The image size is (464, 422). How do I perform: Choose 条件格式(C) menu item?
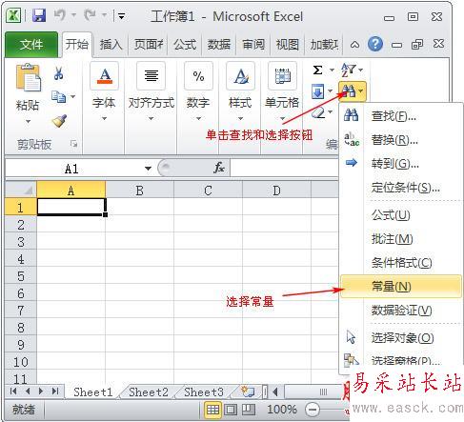click(x=401, y=263)
